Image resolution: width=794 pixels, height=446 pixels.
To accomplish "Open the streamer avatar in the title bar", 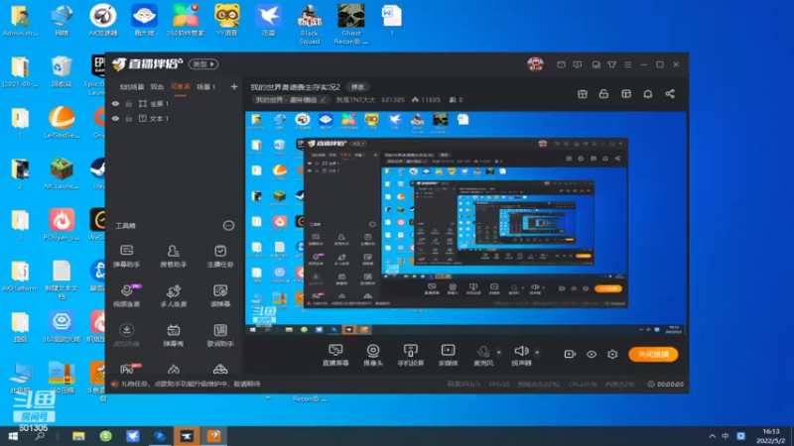I will (535, 64).
